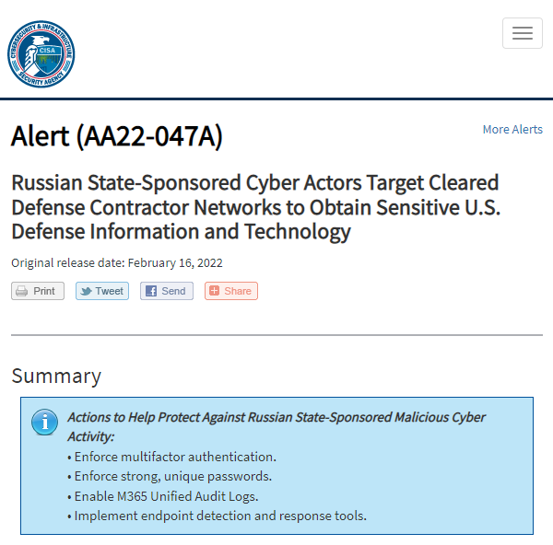Follow the More Alerts link
Image resolution: width=553 pixels, height=545 pixels.
[x=512, y=130]
